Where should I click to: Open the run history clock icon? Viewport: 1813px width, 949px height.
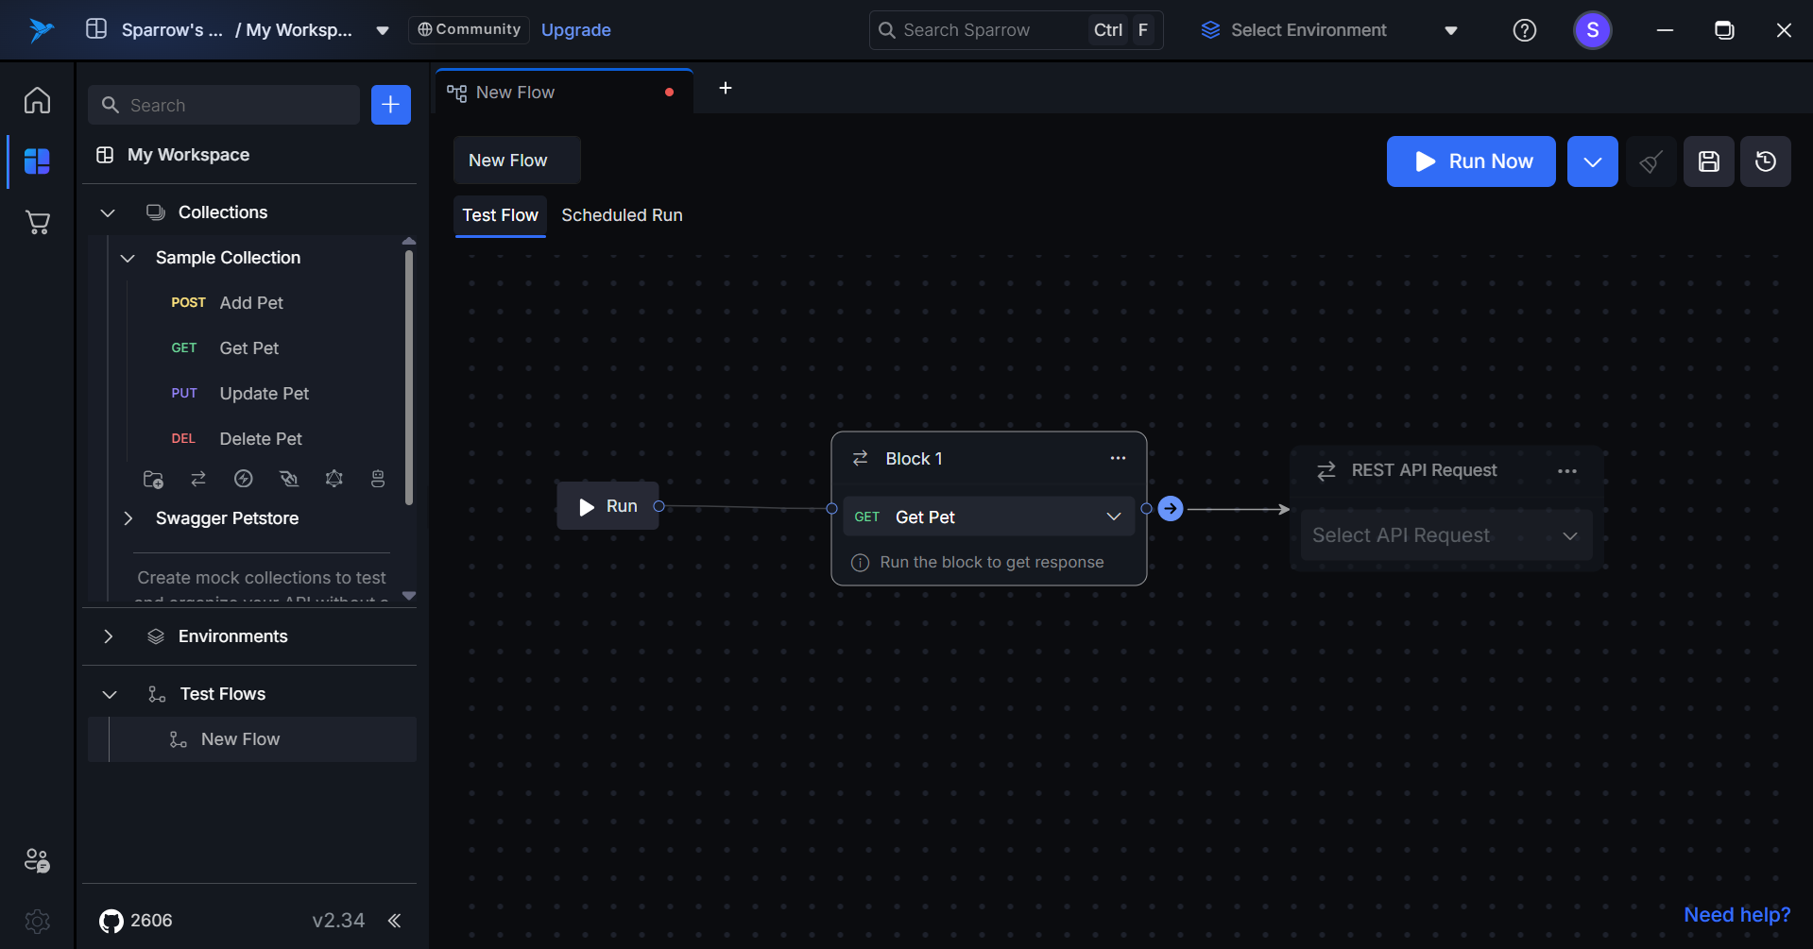pos(1765,161)
